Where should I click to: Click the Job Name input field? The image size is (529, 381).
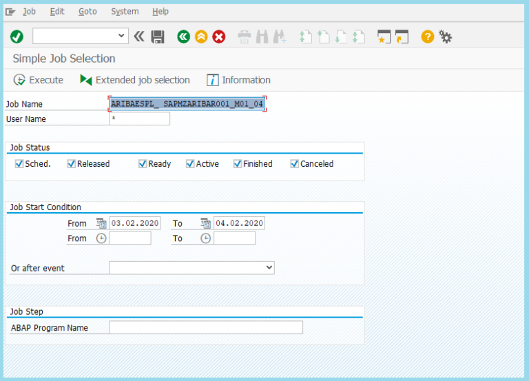coord(187,103)
